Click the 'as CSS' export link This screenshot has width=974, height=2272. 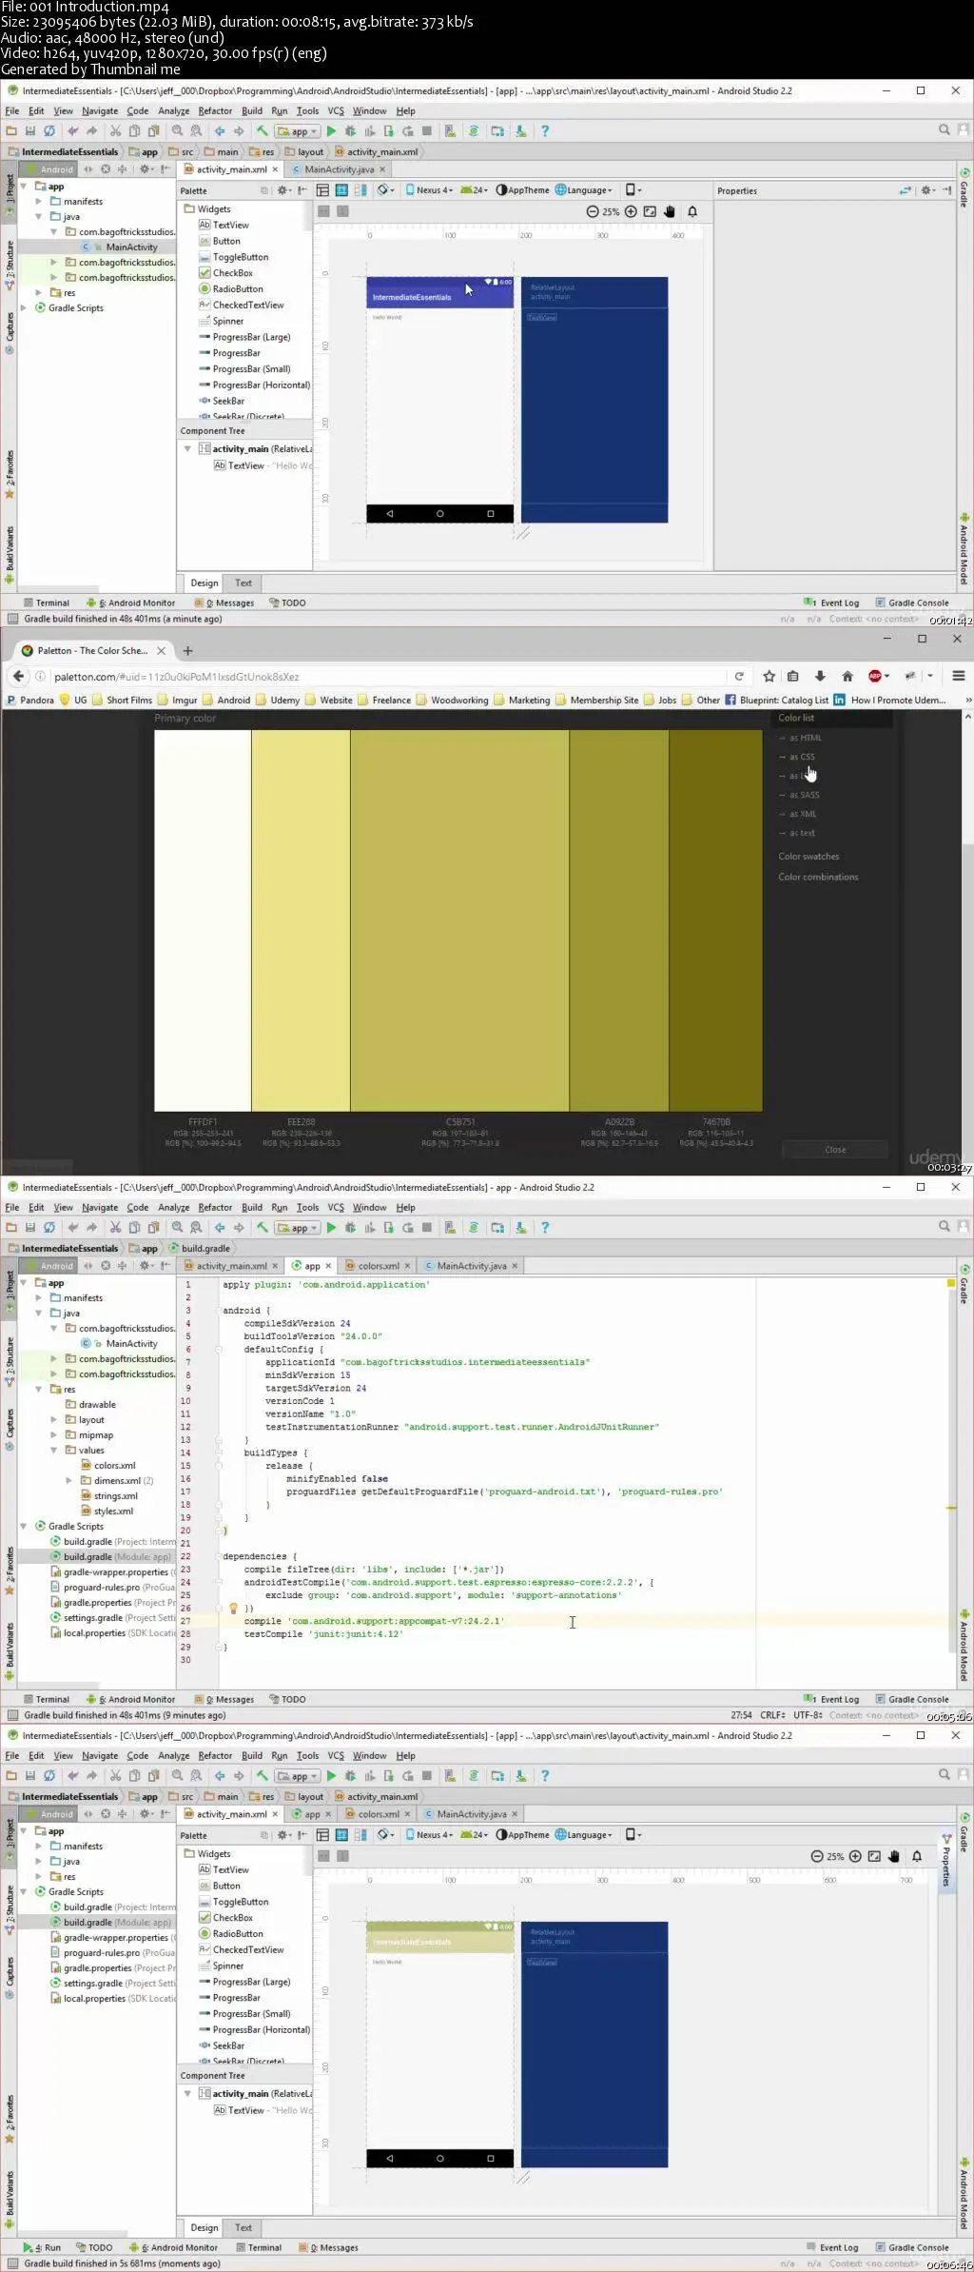pos(801,757)
